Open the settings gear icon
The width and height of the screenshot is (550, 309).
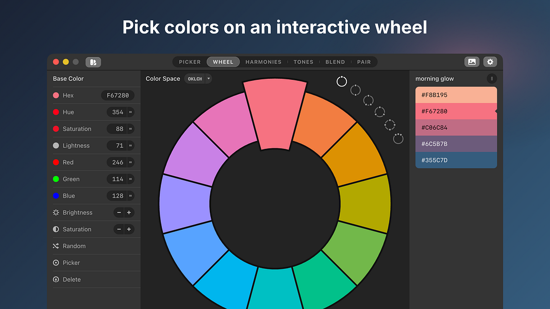tap(490, 62)
